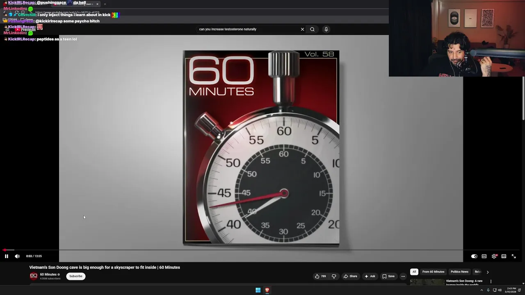Dislike the video with thumbs down
525x295 pixels.
click(334, 276)
